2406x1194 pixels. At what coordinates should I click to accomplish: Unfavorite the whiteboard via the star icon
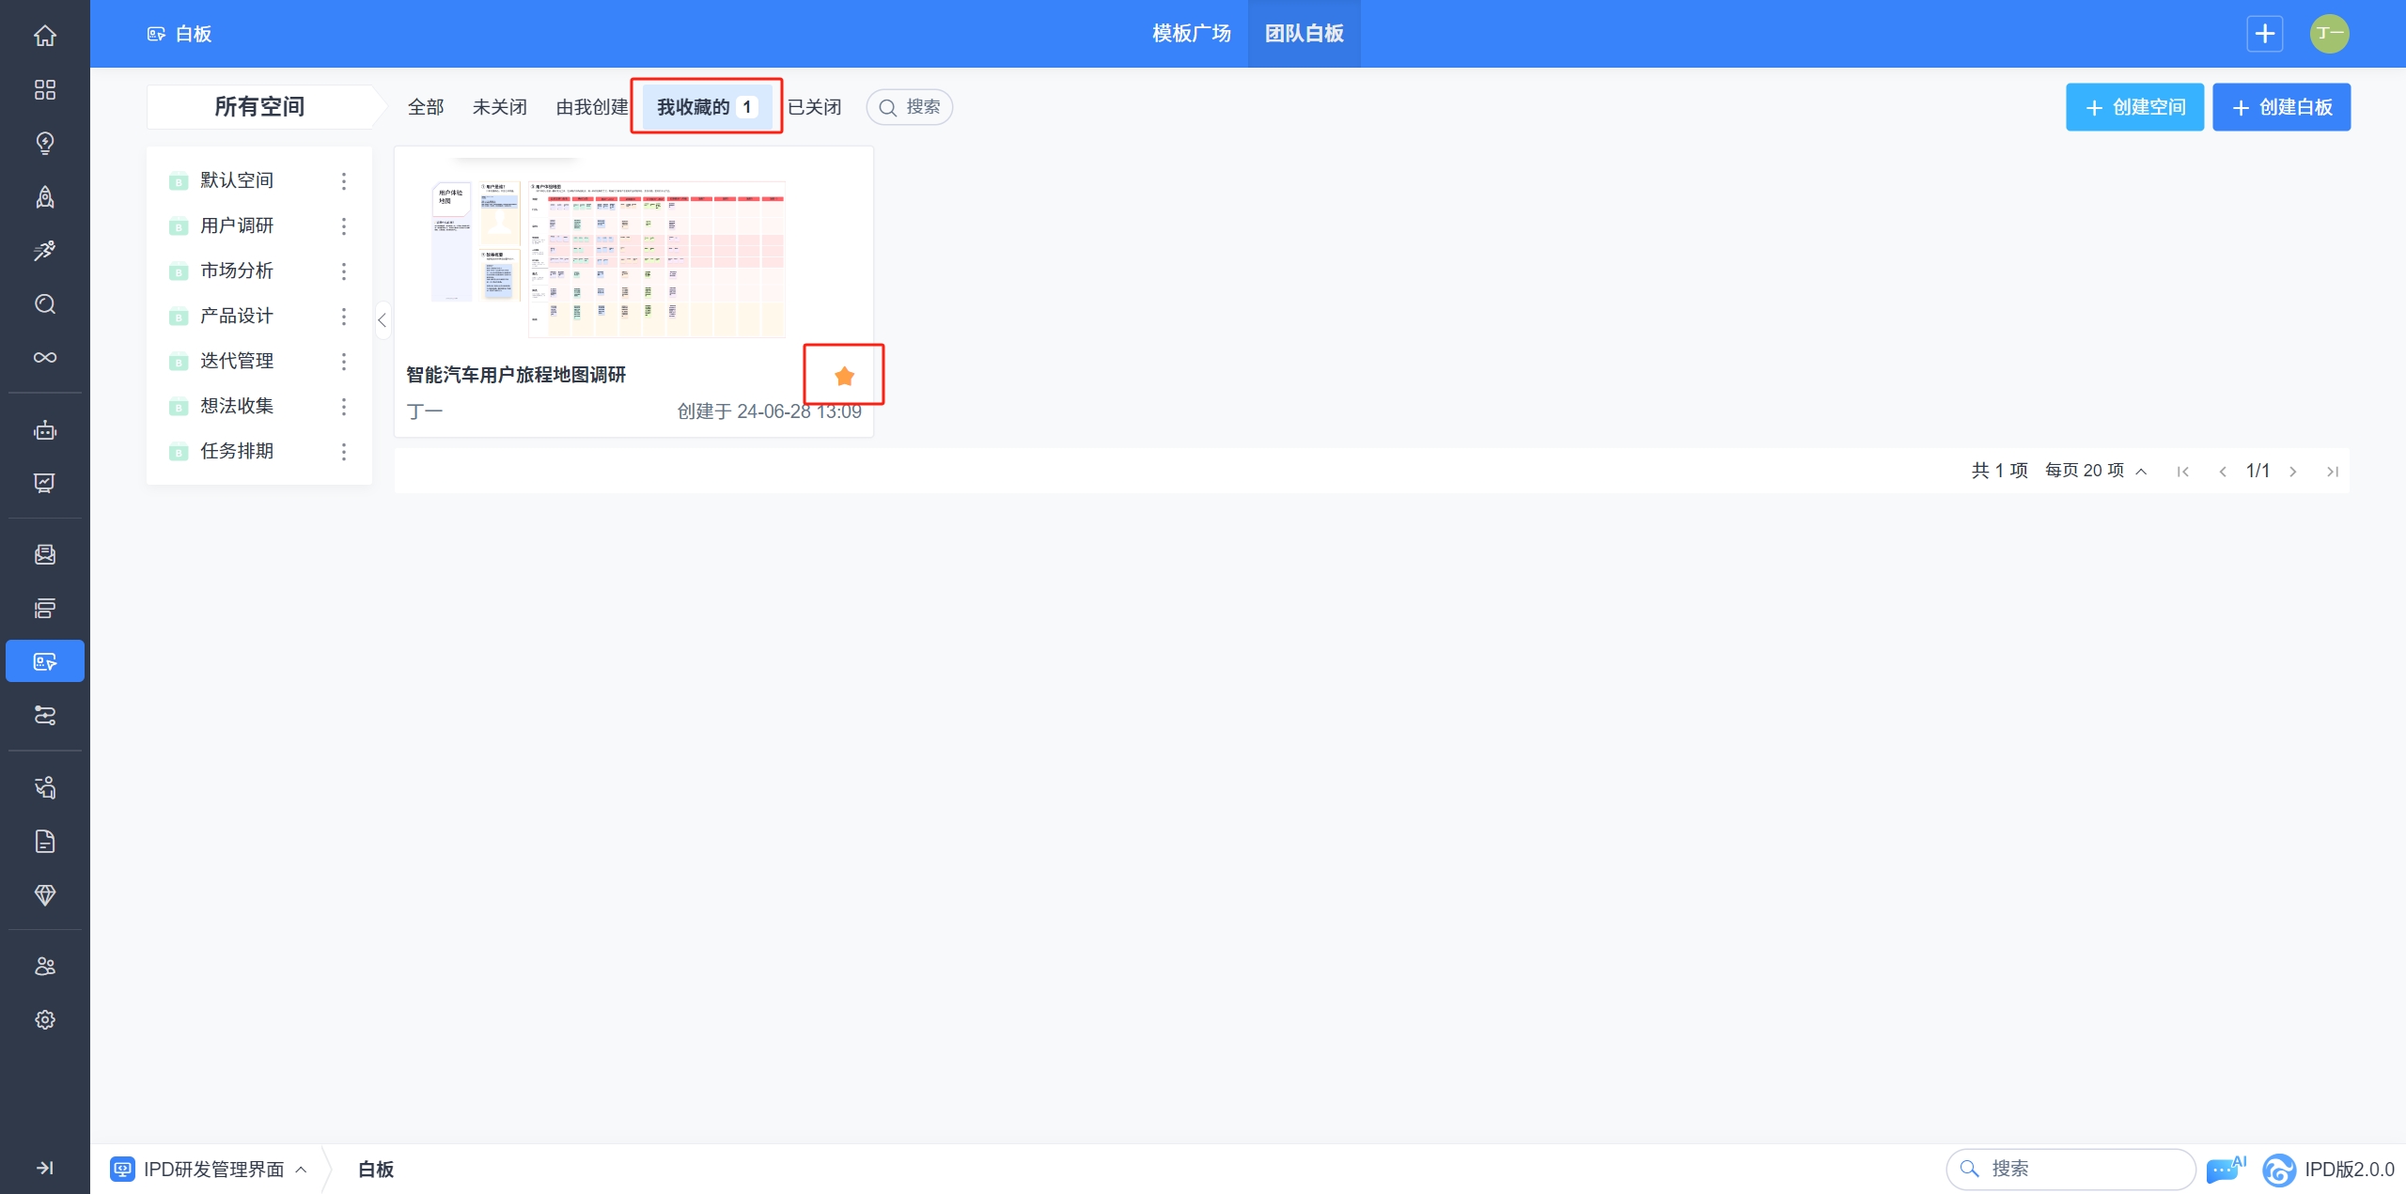[844, 376]
